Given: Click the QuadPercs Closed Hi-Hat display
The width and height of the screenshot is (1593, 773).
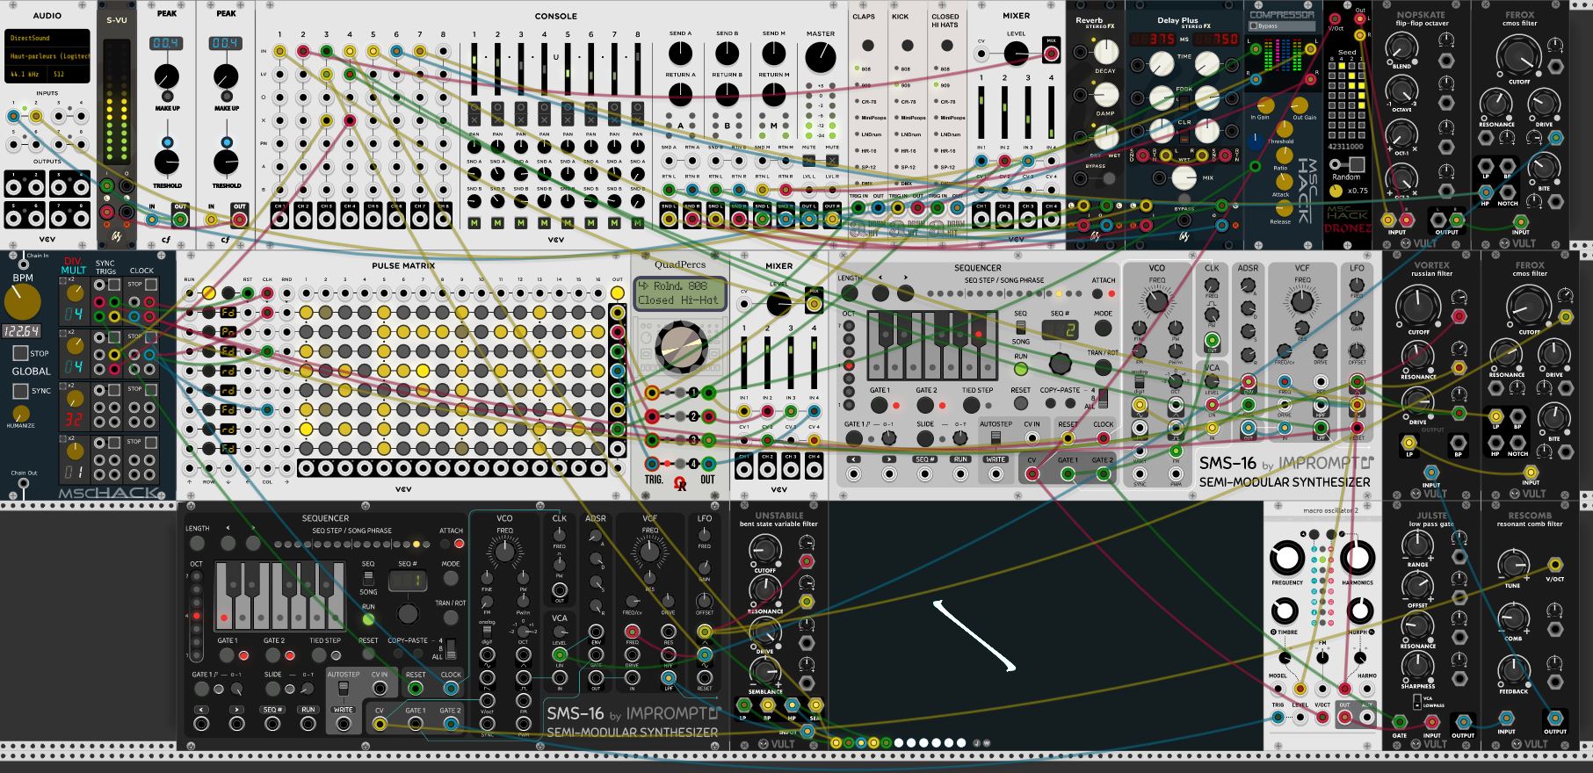Looking at the screenshot, I should point(681,293).
